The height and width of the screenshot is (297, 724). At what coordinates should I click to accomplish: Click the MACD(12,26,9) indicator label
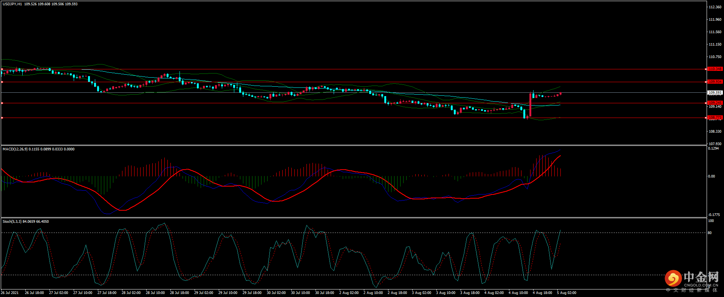15,149
